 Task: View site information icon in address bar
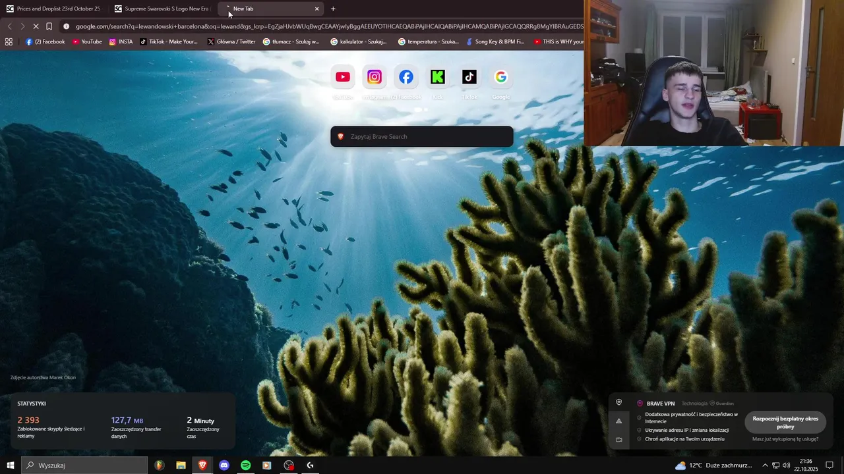(67, 26)
